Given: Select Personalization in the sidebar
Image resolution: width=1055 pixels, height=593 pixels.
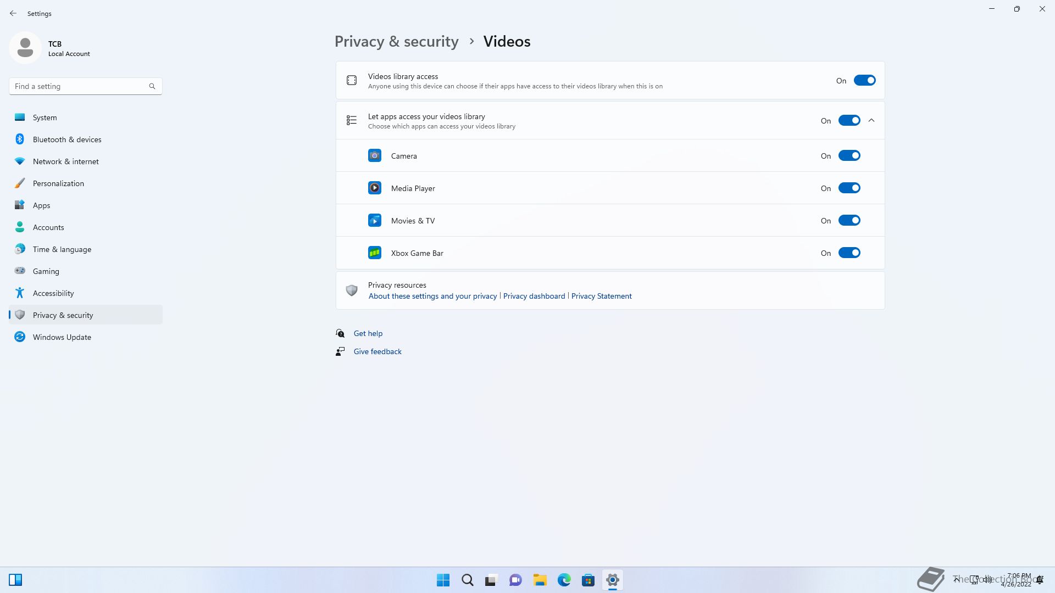Looking at the screenshot, I should click(86, 183).
